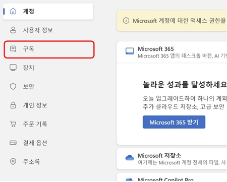
Task: Click the Microsoft 365 받기 button
Action: pyautogui.click(x=174, y=122)
